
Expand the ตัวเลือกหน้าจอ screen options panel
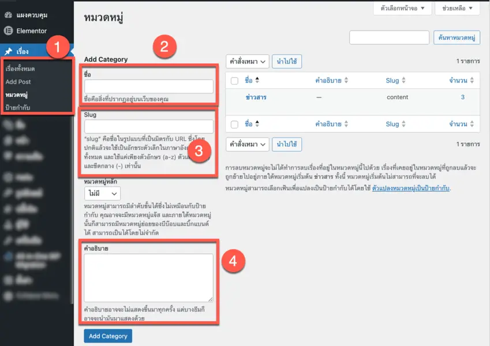click(402, 9)
